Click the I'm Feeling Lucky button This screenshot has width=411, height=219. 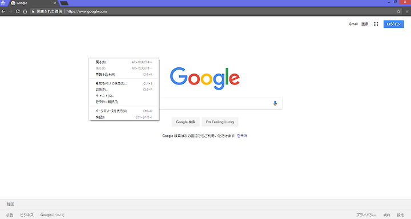coord(220,122)
